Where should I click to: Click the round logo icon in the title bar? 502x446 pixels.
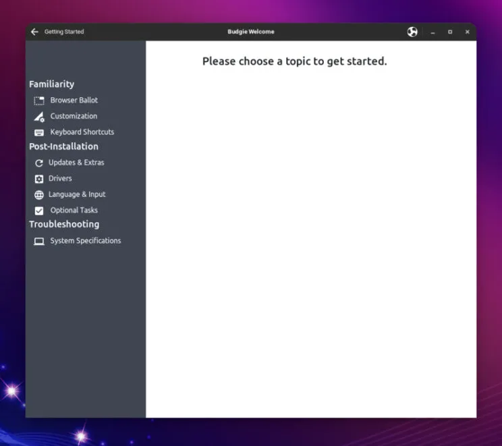(412, 32)
